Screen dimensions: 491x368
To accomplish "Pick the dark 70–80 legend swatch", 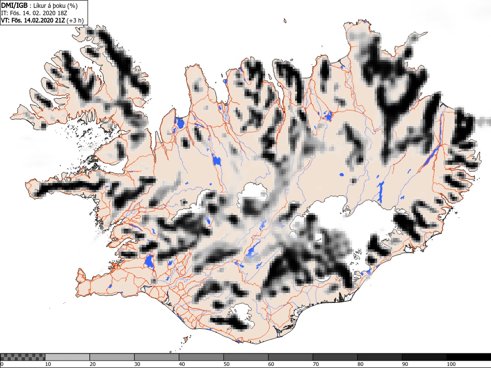I will click(335, 357).
